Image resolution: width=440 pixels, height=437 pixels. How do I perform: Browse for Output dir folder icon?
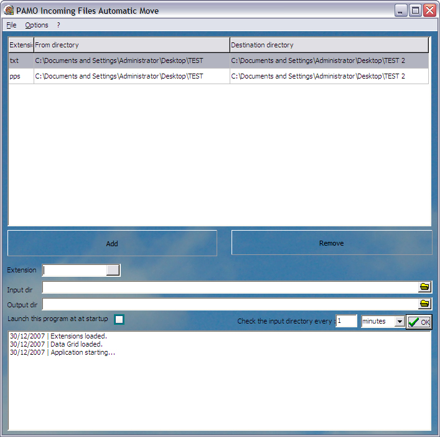coord(424,304)
